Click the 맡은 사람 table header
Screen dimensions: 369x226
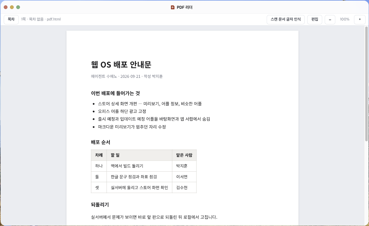[184, 155]
